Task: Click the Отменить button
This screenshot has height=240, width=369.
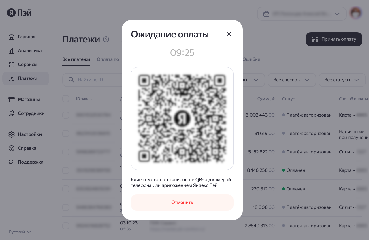Action: (x=182, y=202)
